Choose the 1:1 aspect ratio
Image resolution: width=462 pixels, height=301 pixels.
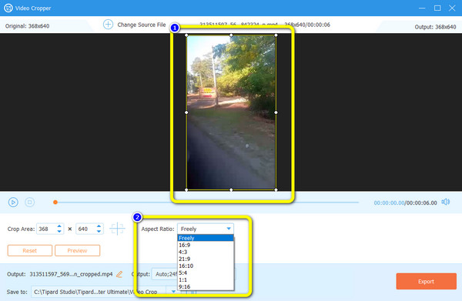click(x=206, y=279)
